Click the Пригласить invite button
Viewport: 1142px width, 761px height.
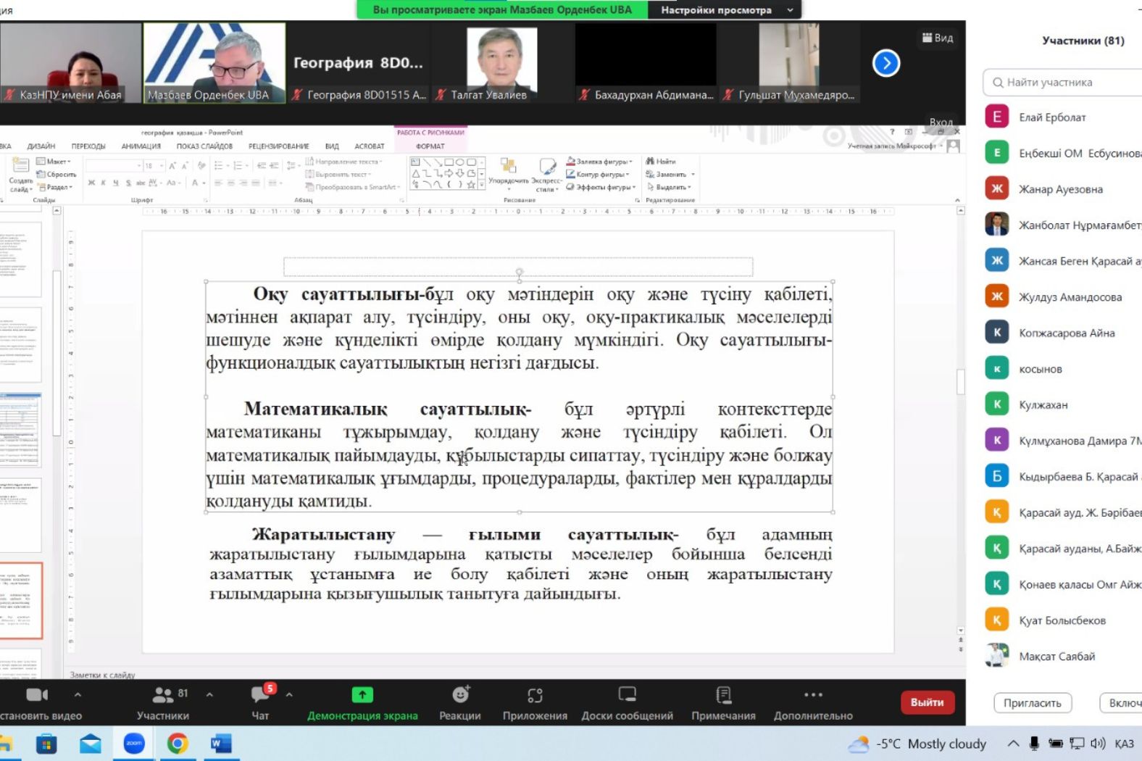[1032, 703]
